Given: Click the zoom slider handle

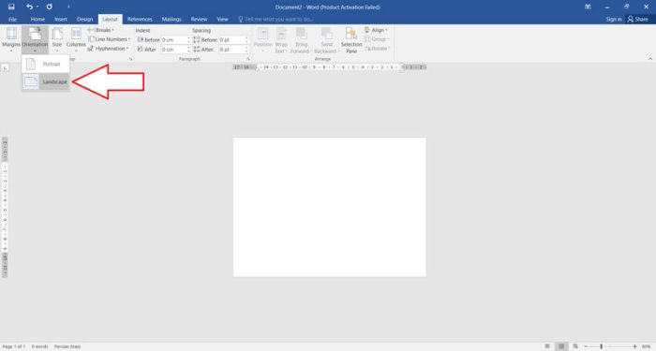Looking at the screenshot, I should (602, 346).
